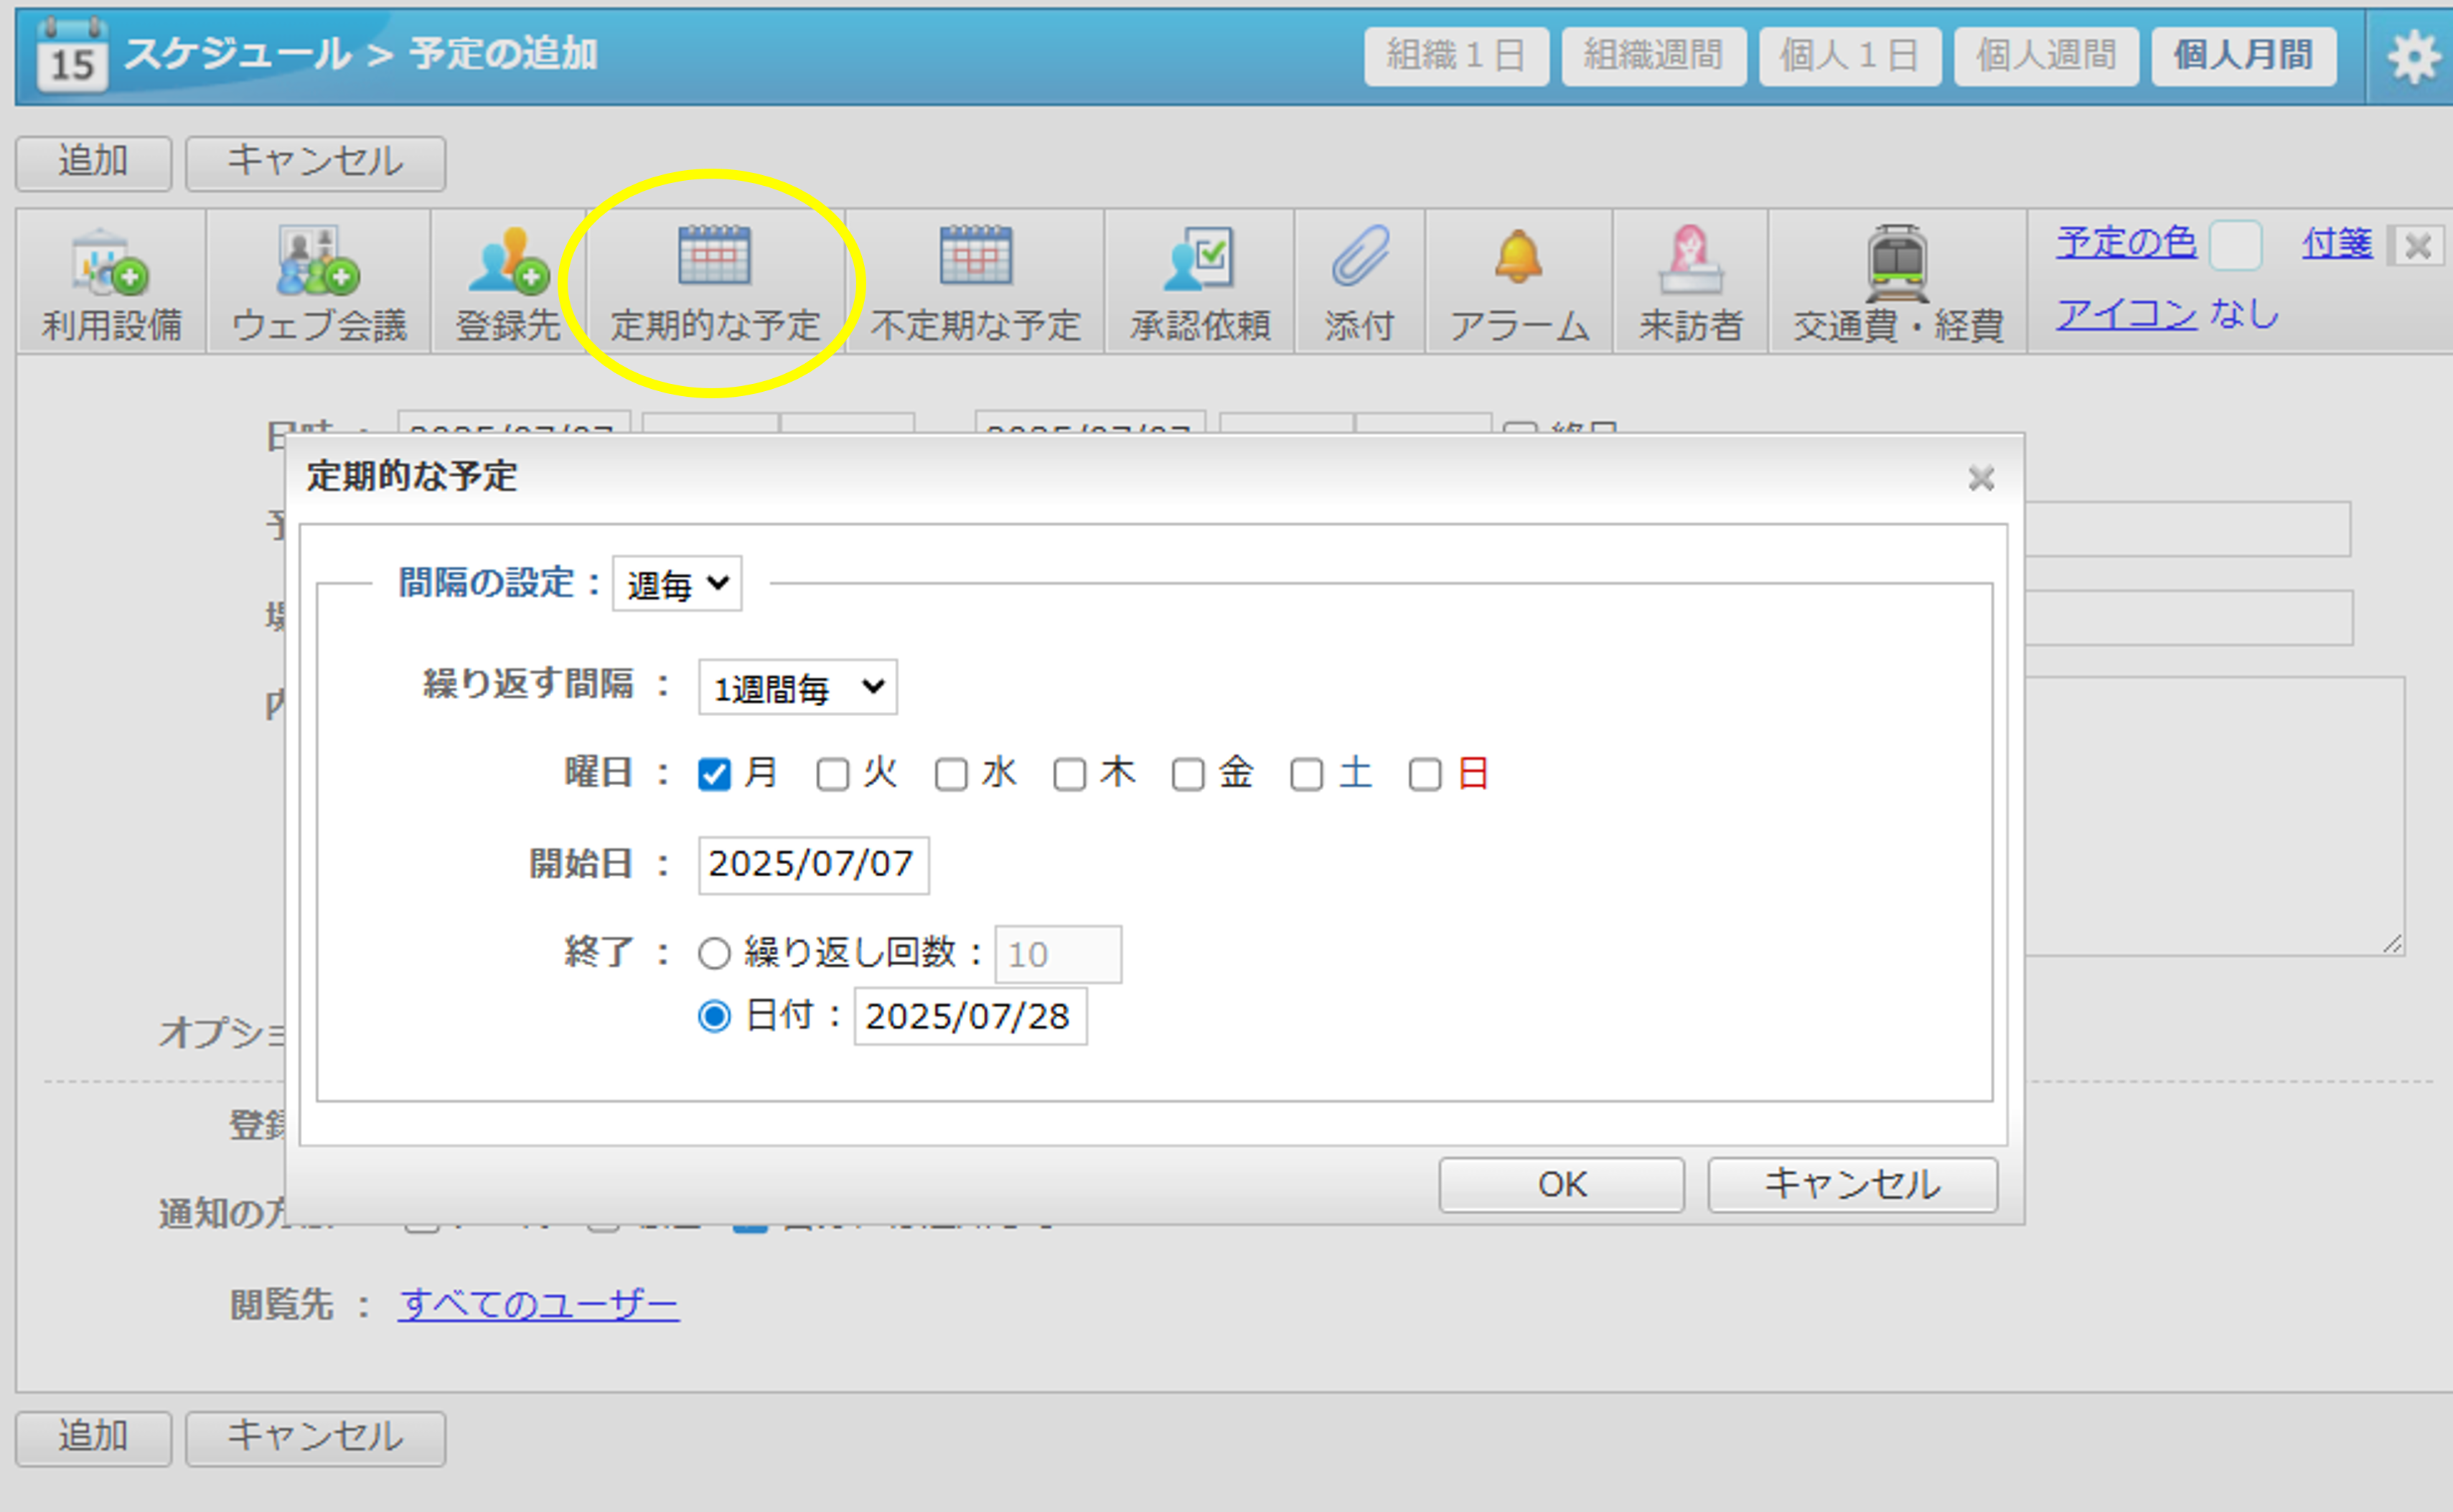Switch to the 個人月間 view

pyautogui.click(x=2243, y=57)
